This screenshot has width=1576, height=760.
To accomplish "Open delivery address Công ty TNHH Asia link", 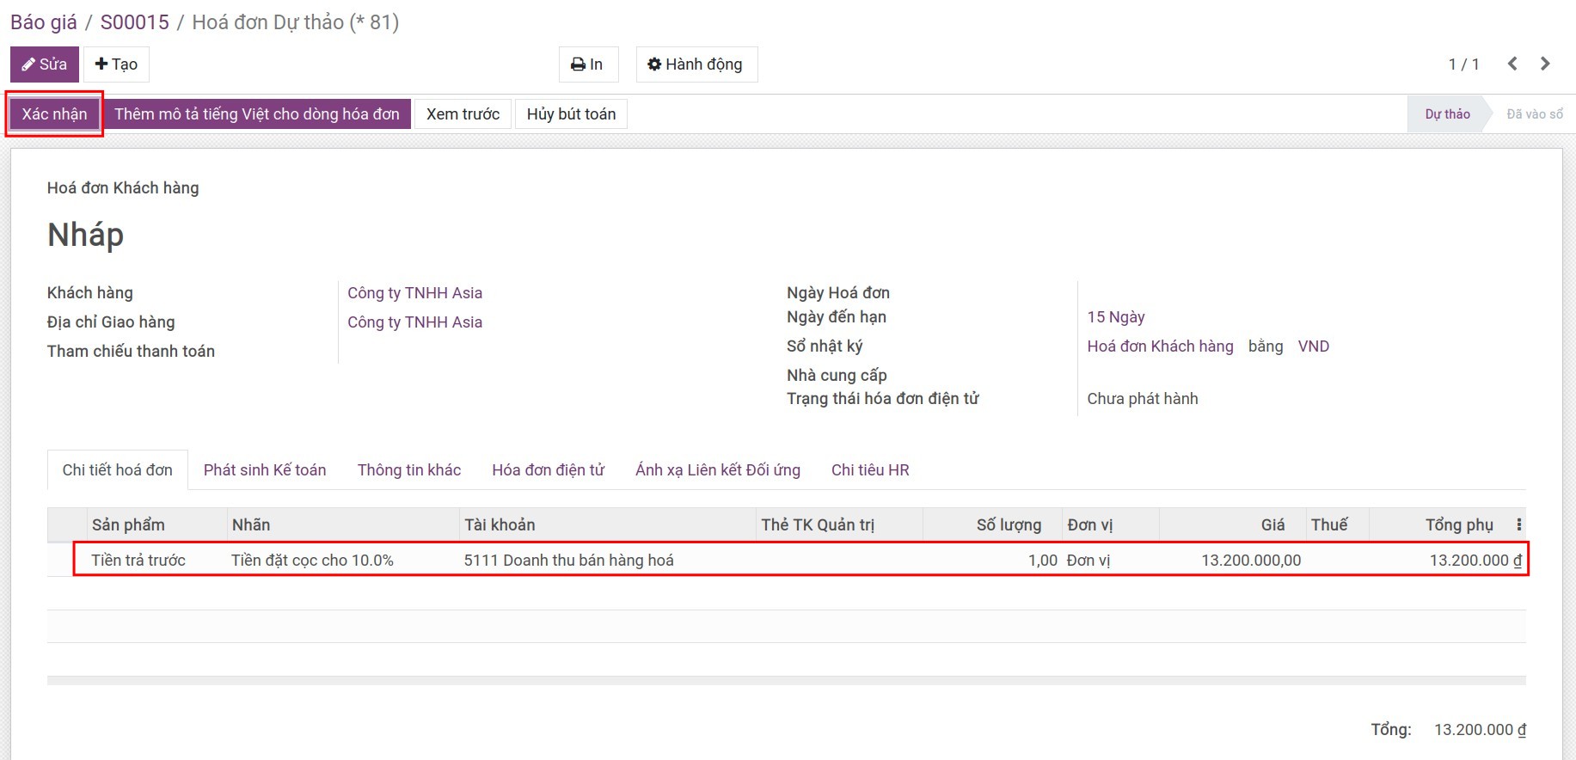I will [415, 322].
